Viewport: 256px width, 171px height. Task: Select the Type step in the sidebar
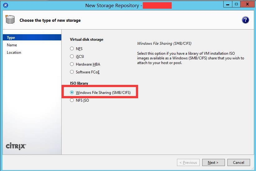11,38
